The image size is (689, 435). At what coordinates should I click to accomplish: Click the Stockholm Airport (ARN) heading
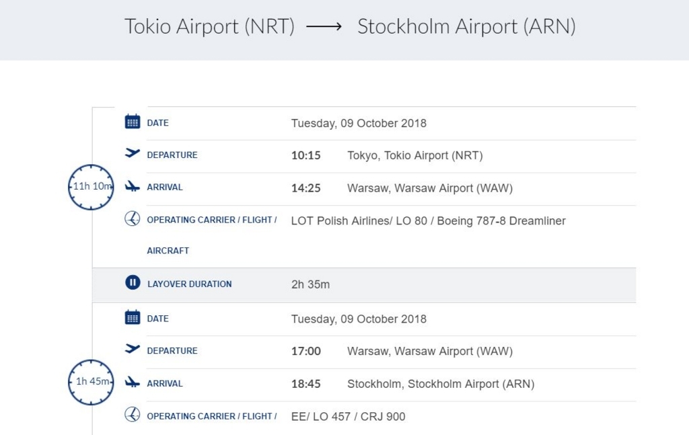[466, 27]
